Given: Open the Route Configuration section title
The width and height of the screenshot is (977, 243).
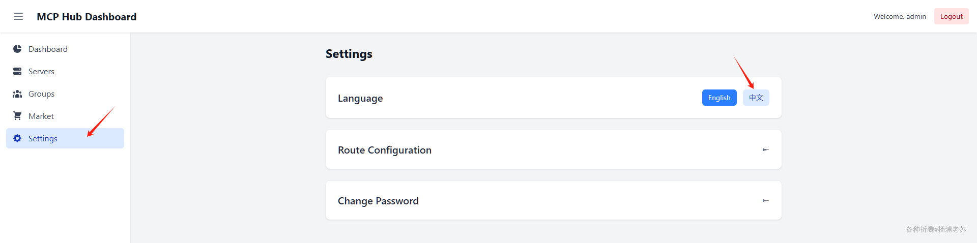Looking at the screenshot, I should pos(384,150).
